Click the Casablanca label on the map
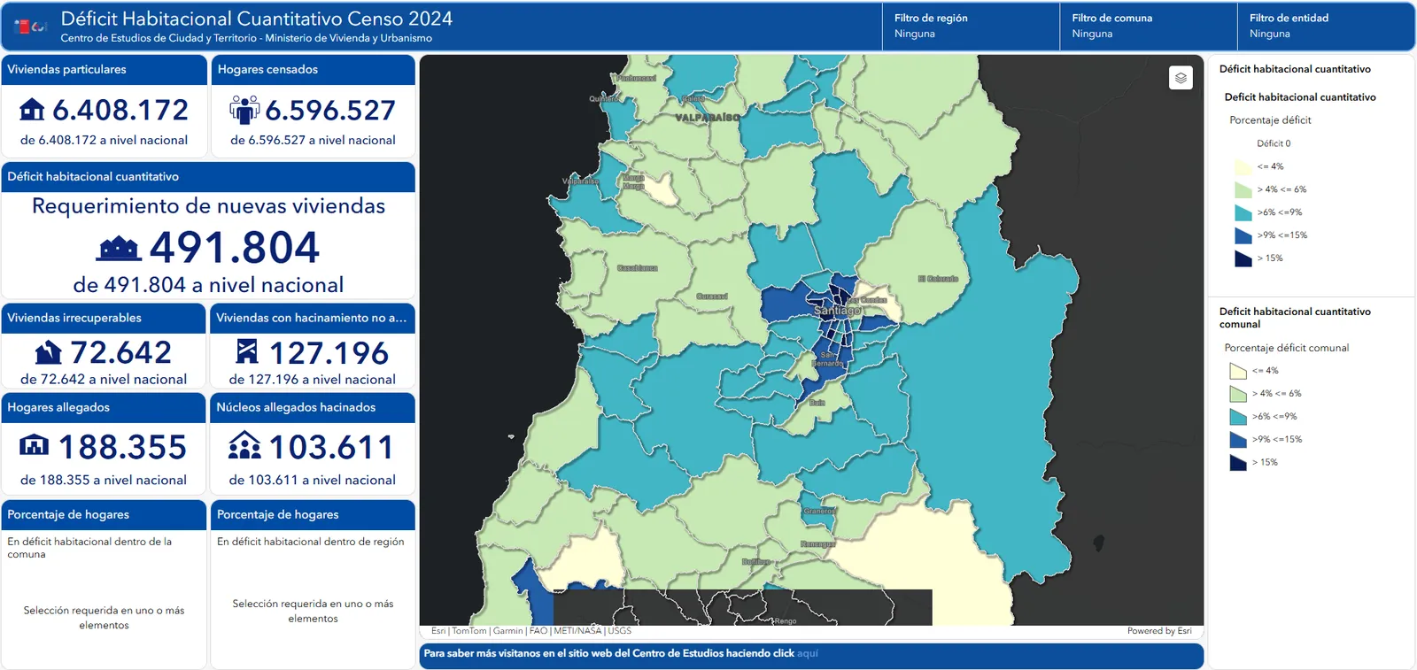The height and width of the screenshot is (670, 1417). coord(638,267)
